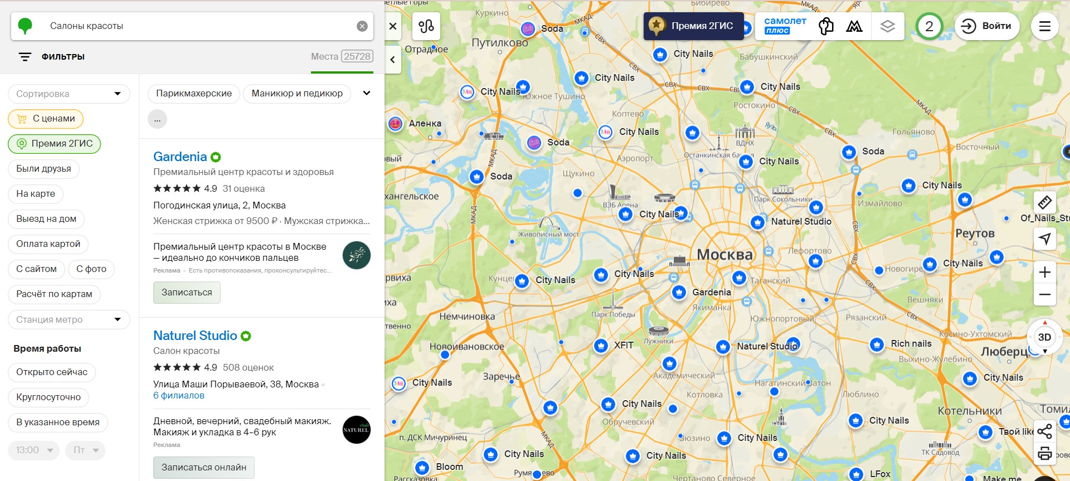Screen dimensions: 1070x481
Task: Click the Gardenia marker on the map
Action: (679, 292)
